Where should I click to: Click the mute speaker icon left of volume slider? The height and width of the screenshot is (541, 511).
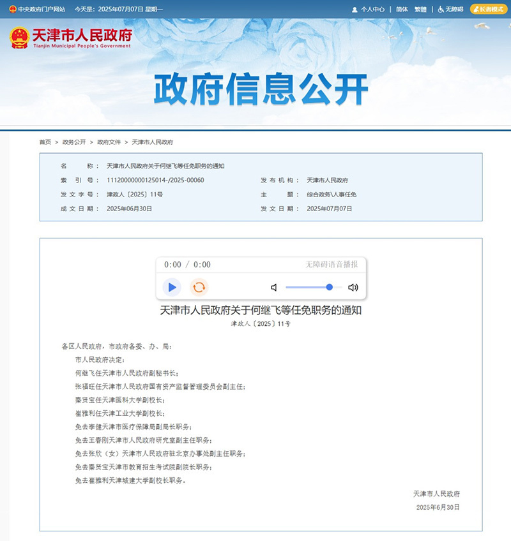274,287
